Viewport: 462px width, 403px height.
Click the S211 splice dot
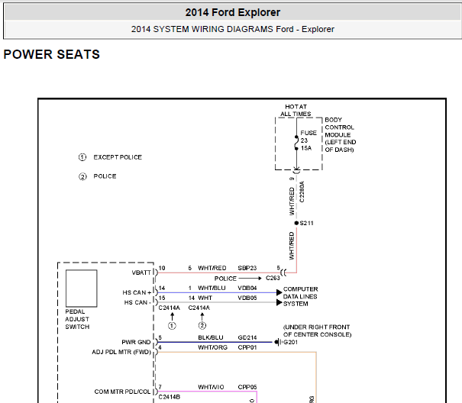(296, 223)
